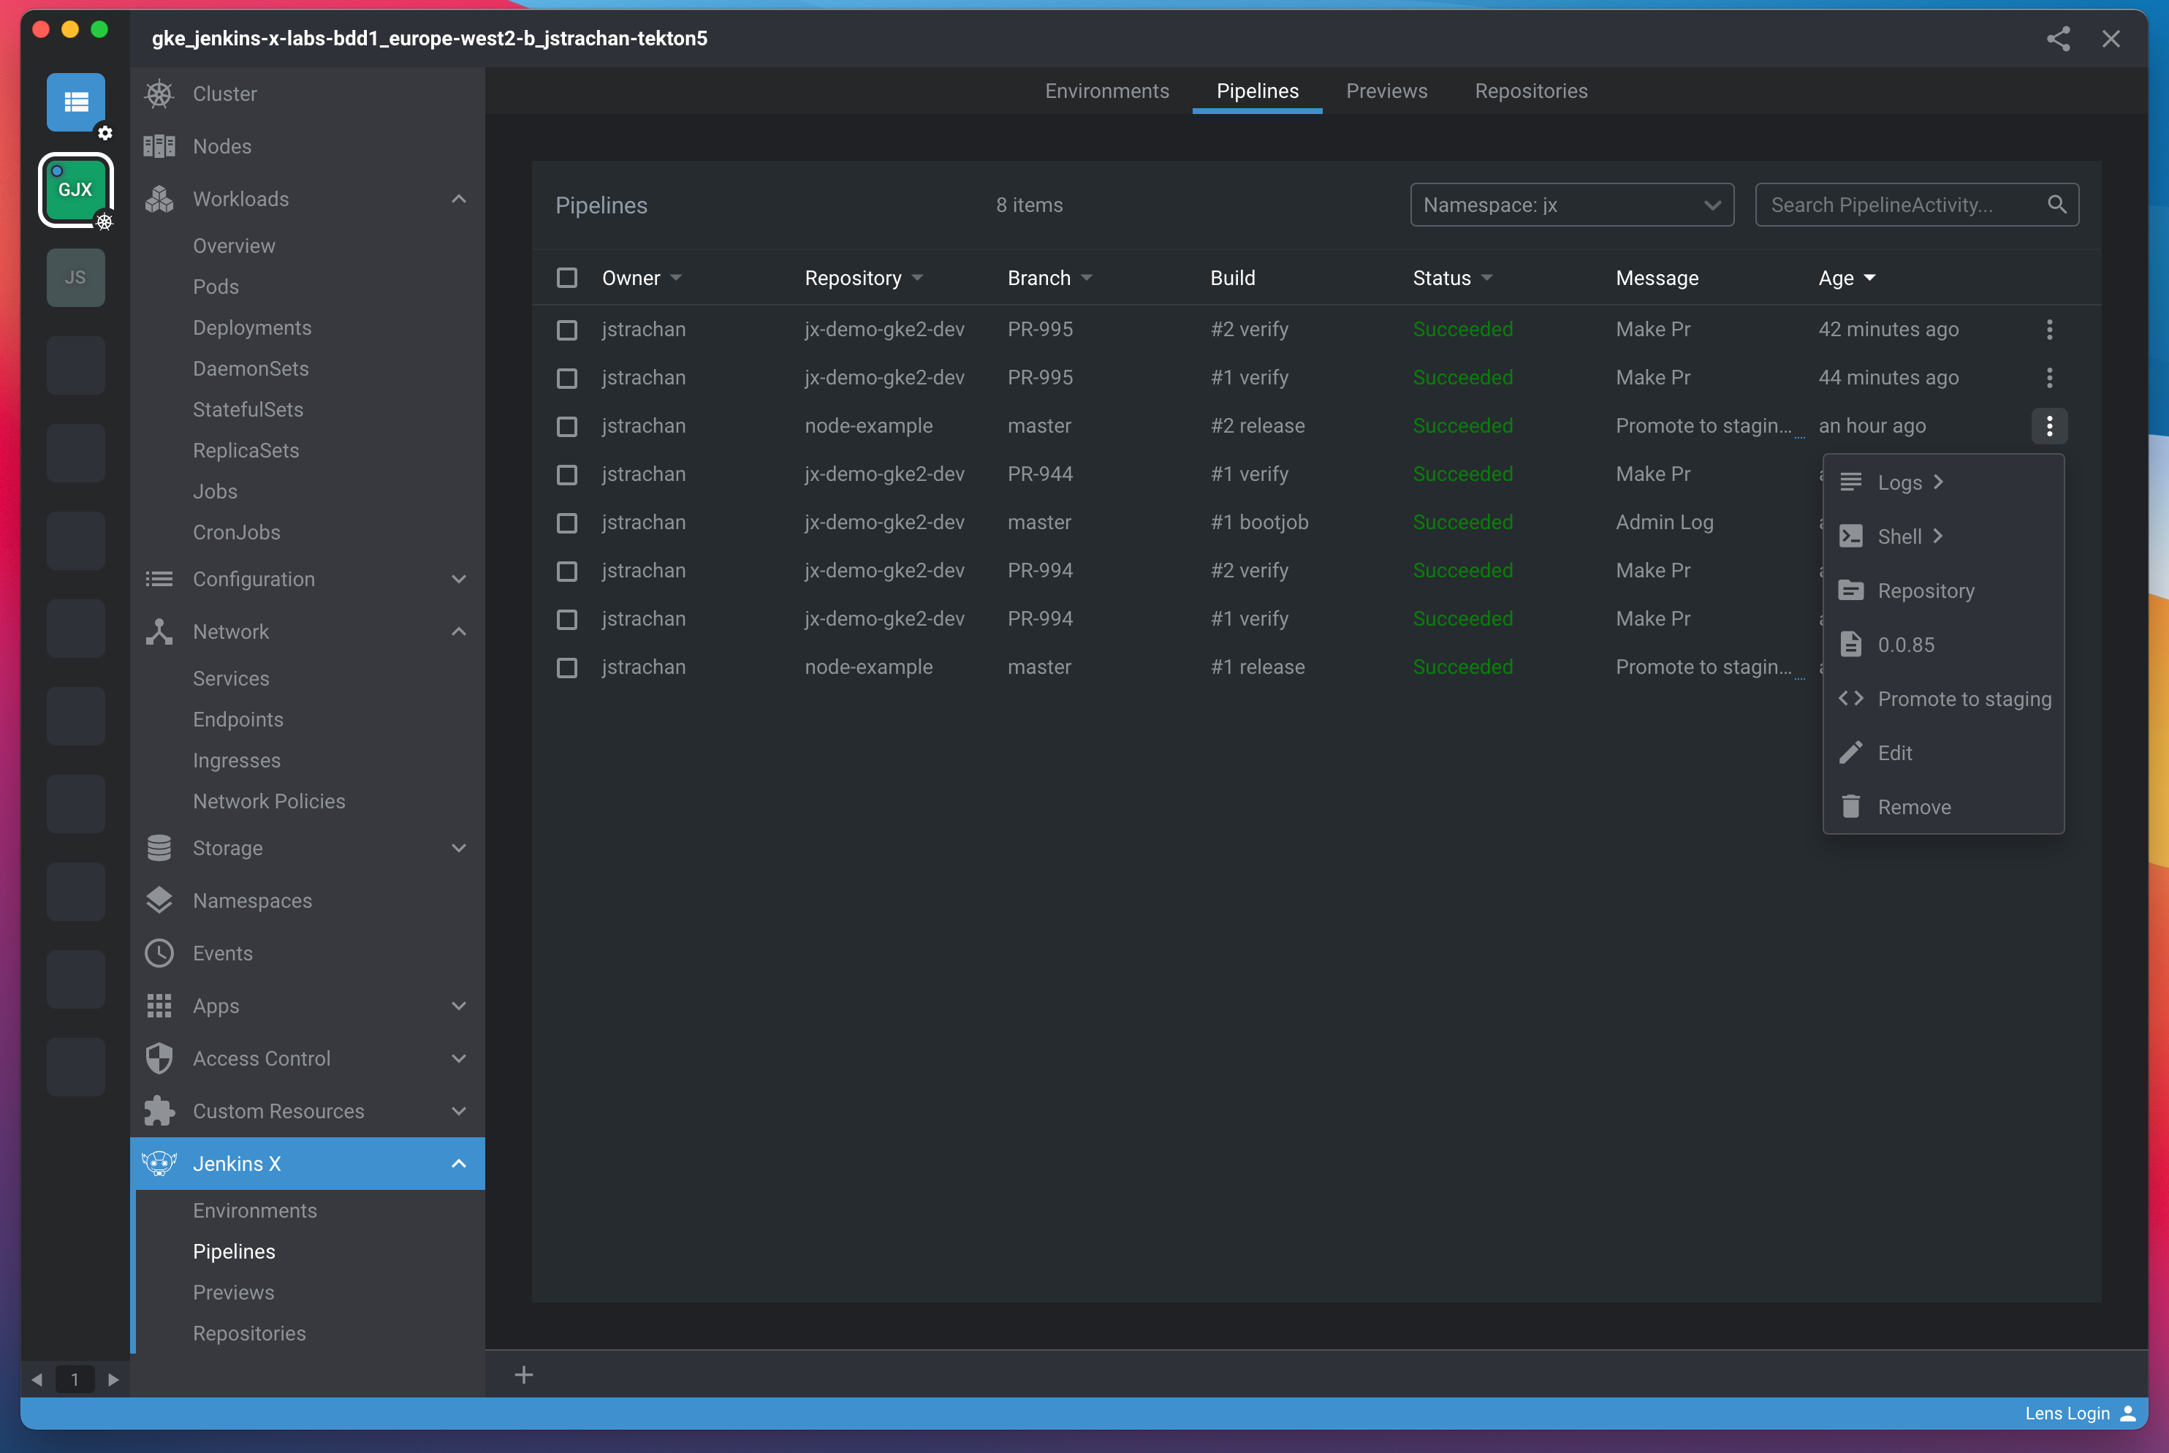Select the JS cluster icon
This screenshot has height=1453, width=2169.
76,277
